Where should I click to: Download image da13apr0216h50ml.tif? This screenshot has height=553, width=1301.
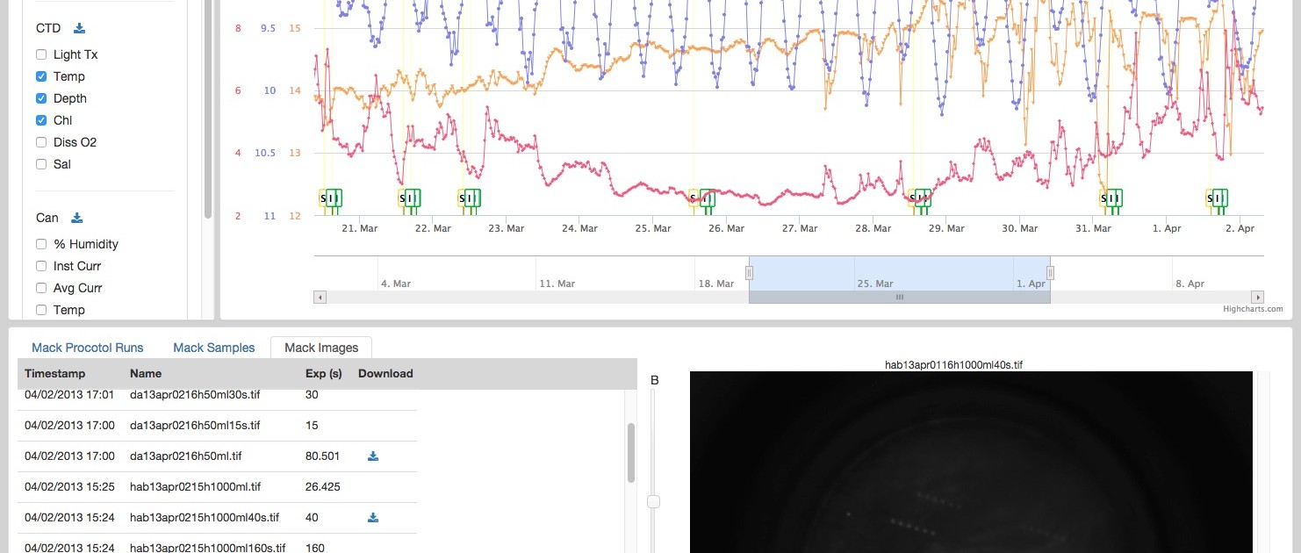(x=373, y=456)
